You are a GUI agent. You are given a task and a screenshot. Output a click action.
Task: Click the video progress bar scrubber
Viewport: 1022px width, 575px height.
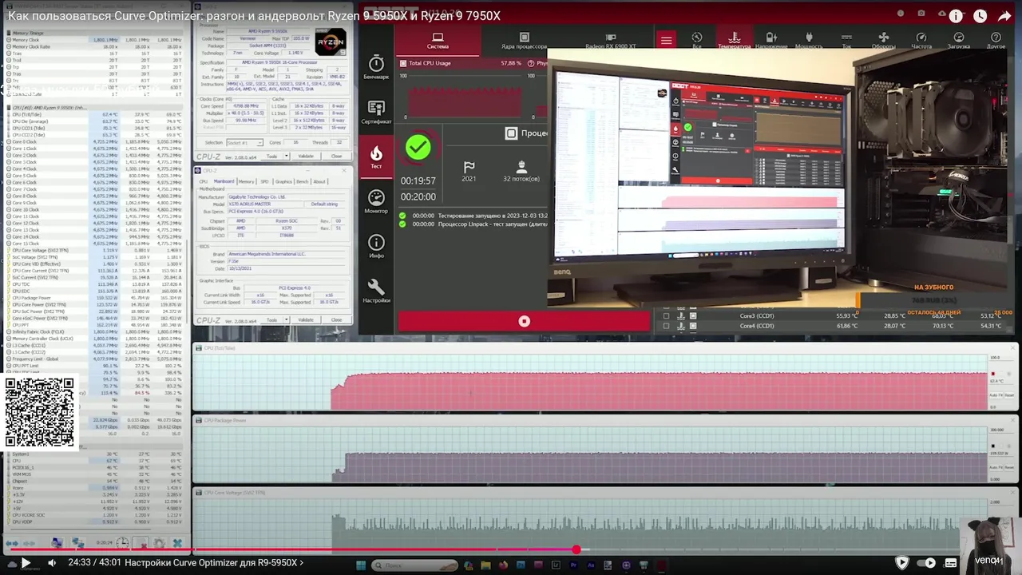pos(576,549)
